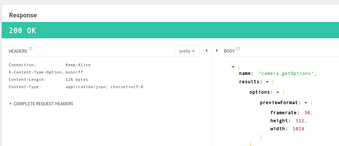Select the 126 bytes Content-Length value
This screenshot has width=339, height=146.
coord(77,79)
